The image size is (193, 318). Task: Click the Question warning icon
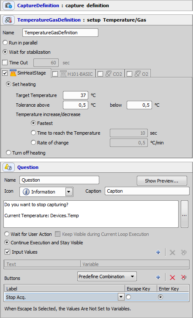(8, 167)
